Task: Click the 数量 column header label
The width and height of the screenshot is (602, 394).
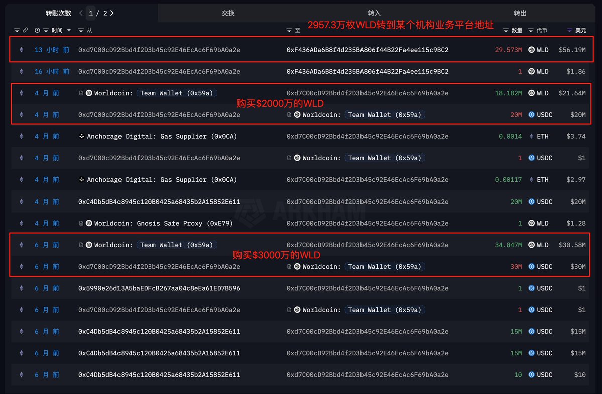Action: coord(516,30)
